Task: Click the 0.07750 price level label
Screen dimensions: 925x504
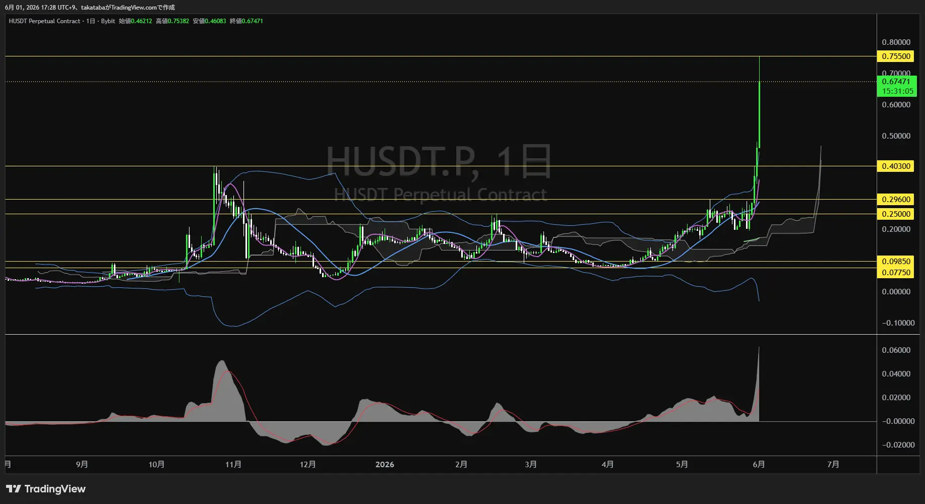Action: click(x=896, y=273)
